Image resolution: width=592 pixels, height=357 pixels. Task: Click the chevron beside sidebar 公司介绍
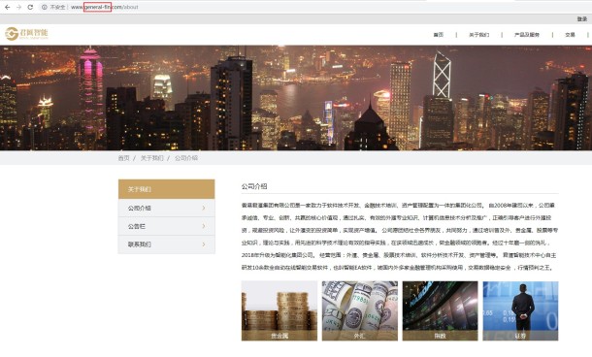(204, 208)
